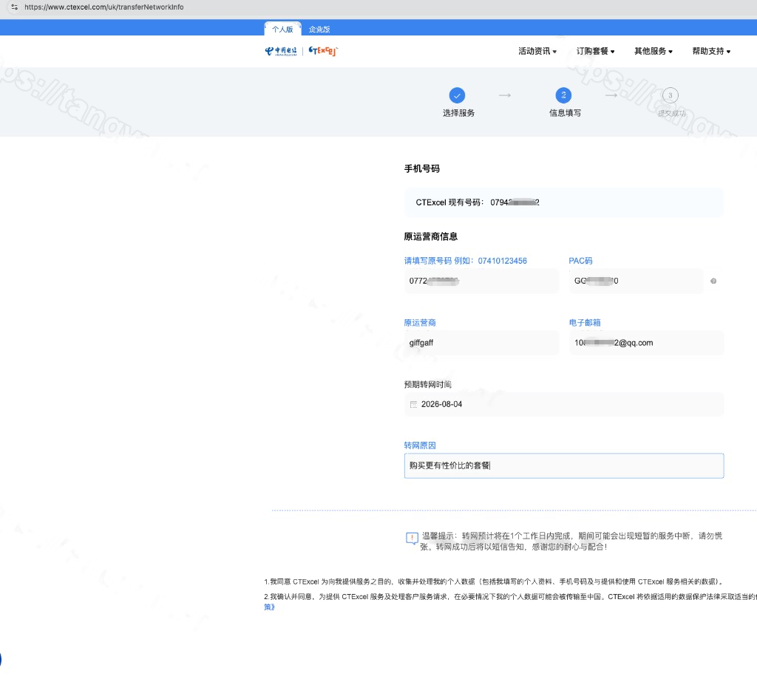
Task: Click the 预期转网时间 label
Action: pos(428,385)
